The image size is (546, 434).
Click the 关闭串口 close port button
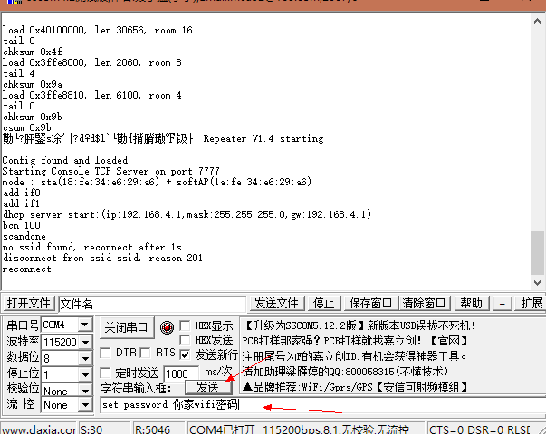126,327
